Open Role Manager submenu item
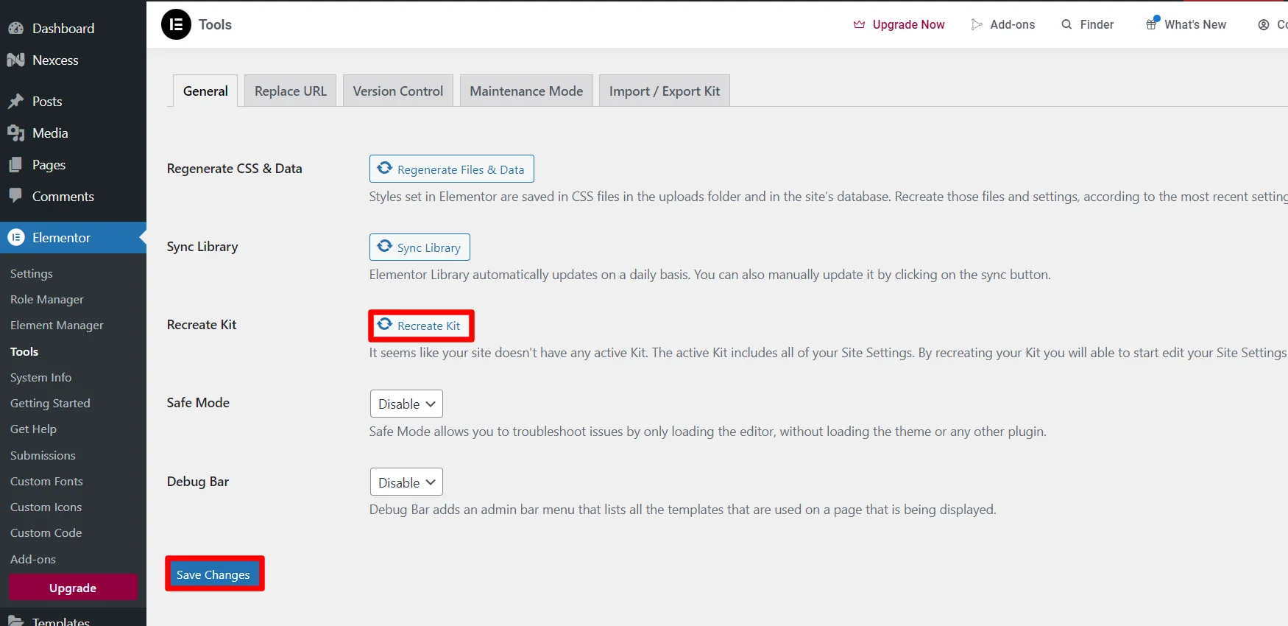Image resolution: width=1288 pixels, height=626 pixels. 47,299
